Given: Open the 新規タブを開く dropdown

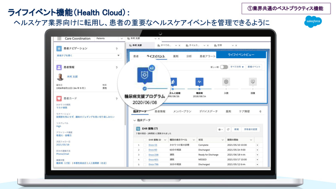Looking at the screenshot, I should click(x=89, y=56).
